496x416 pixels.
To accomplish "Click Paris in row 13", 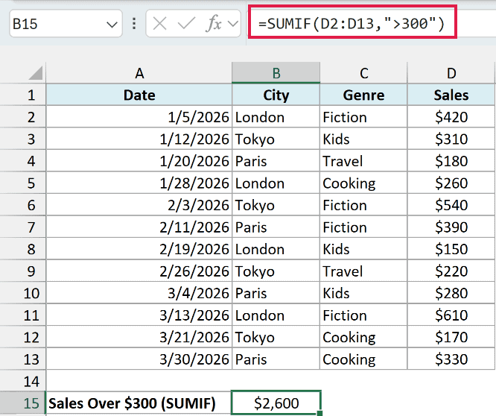I will point(276,359).
